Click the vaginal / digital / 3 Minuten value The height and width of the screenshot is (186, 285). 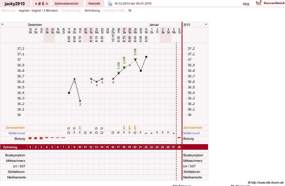38,10
